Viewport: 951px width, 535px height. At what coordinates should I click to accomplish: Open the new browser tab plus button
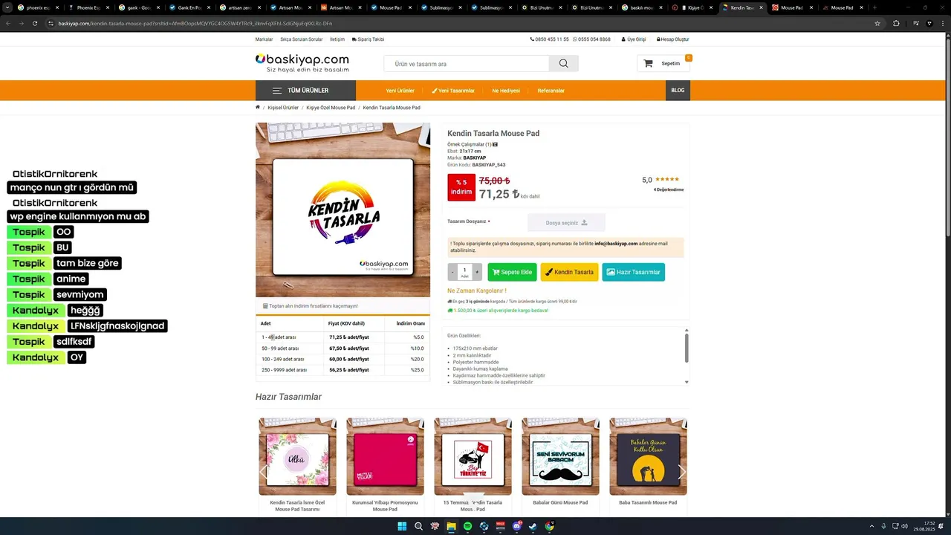click(x=874, y=7)
